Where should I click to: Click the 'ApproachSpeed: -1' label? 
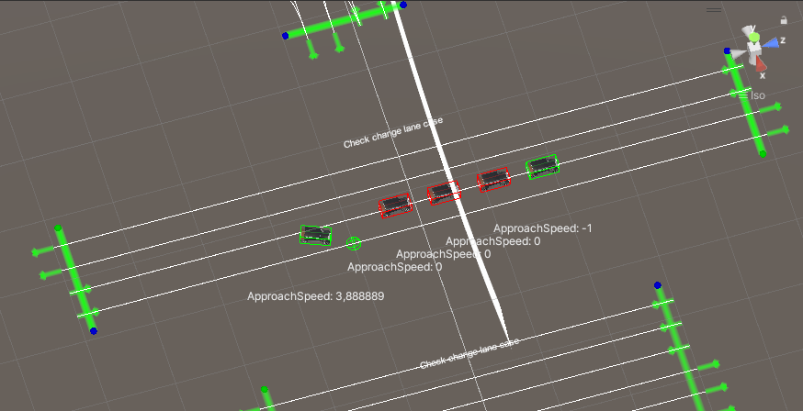tap(543, 228)
